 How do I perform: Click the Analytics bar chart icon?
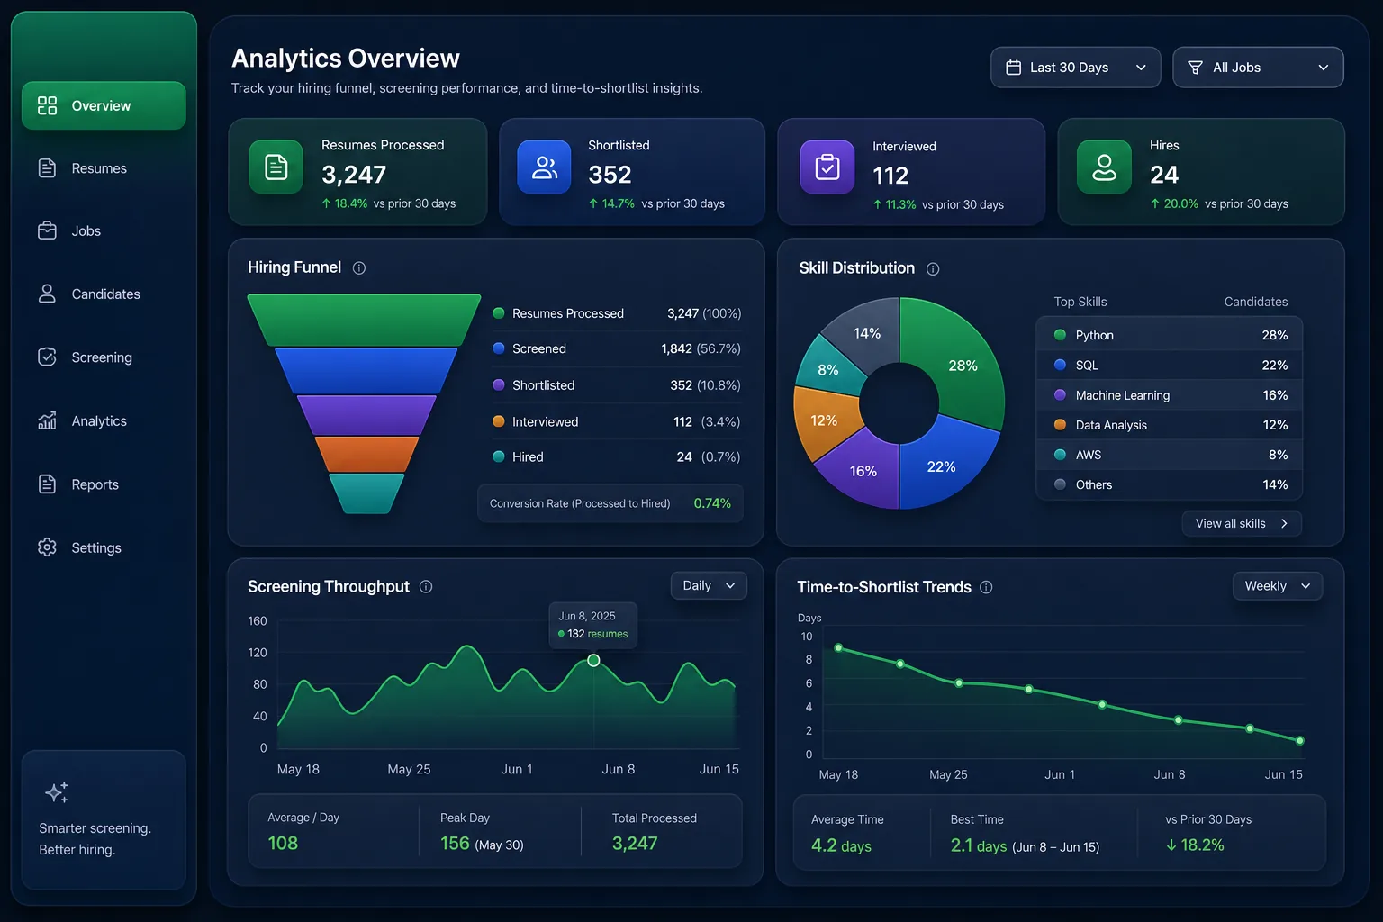point(47,420)
